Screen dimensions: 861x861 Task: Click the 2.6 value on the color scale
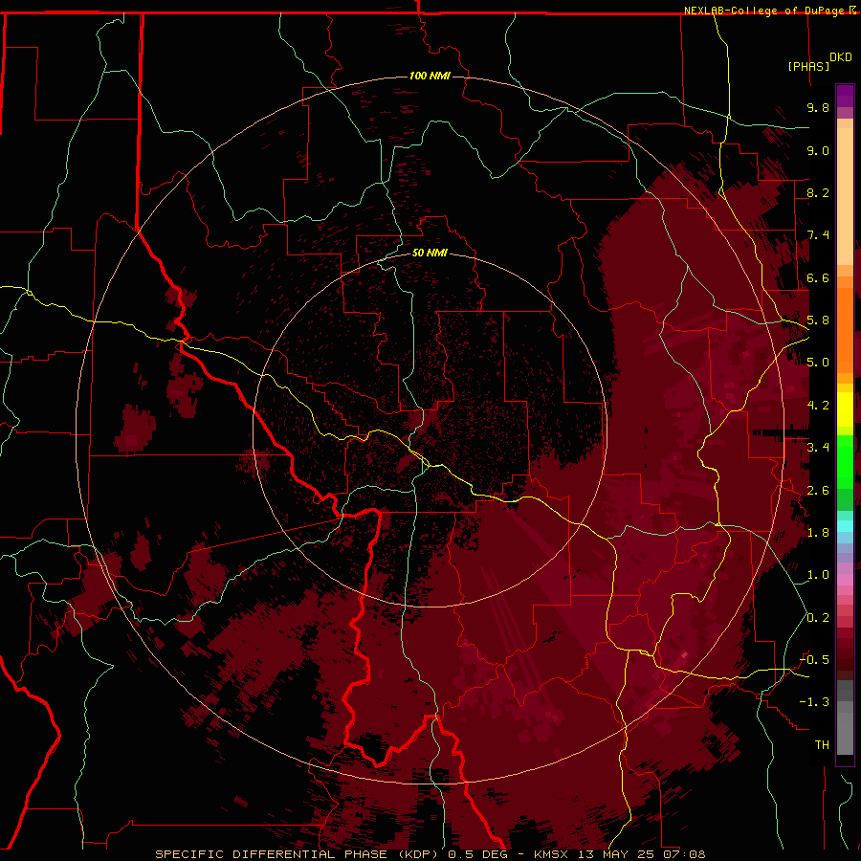click(x=818, y=491)
